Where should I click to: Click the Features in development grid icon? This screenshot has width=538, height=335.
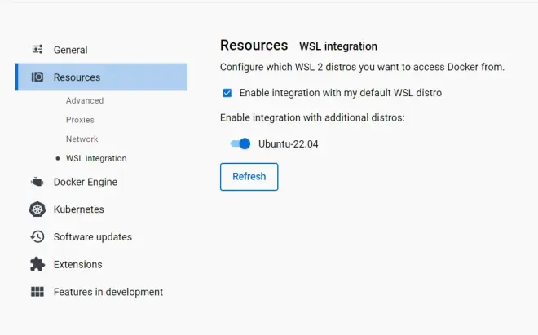(x=37, y=292)
